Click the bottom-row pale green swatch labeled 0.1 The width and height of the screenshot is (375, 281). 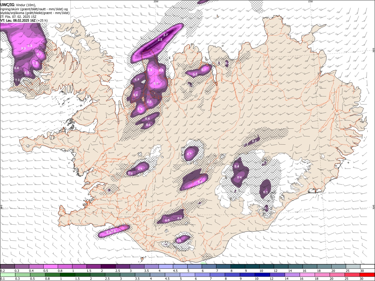point(8,275)
